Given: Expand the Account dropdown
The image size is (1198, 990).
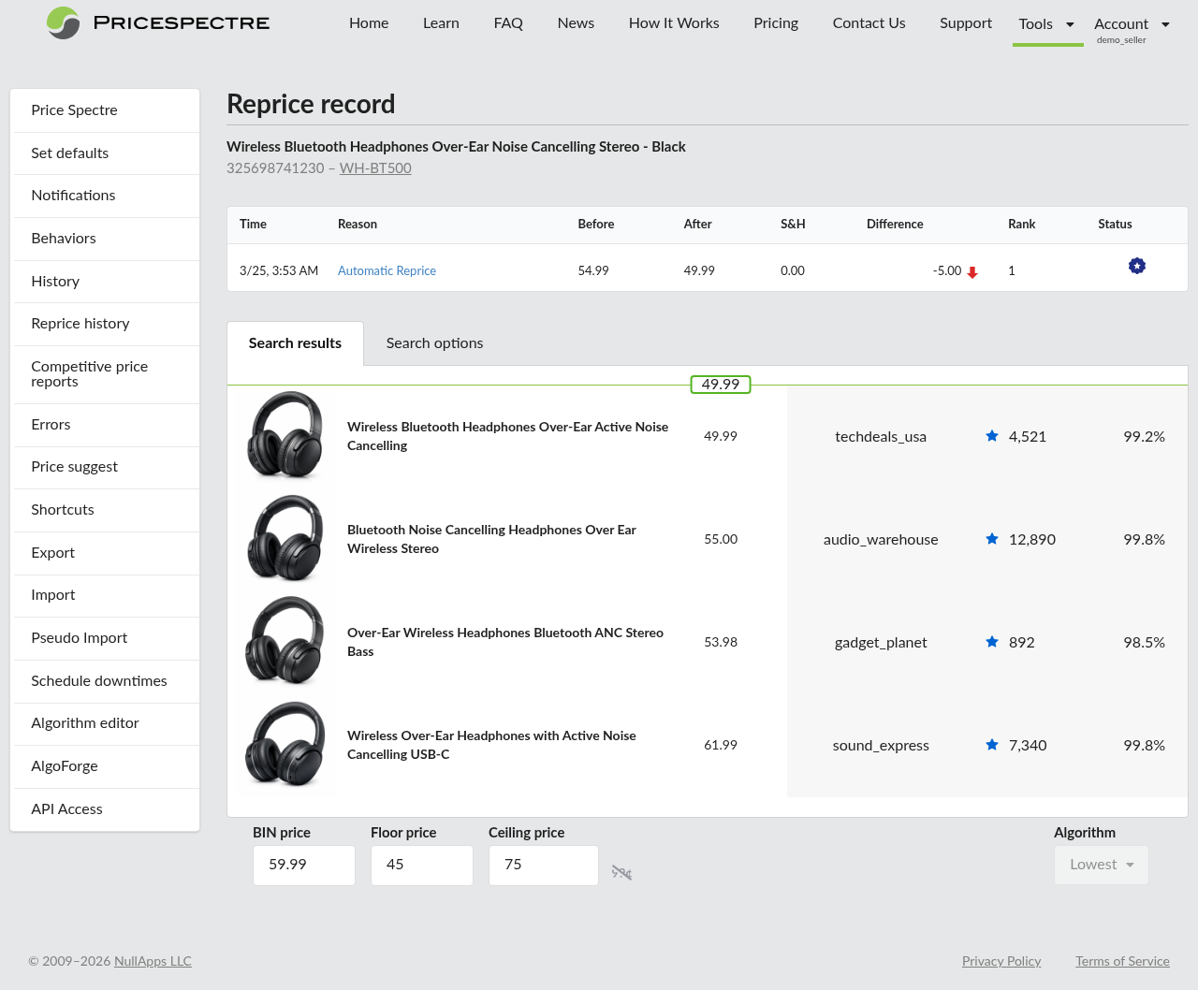Looking at the screenshot, I should pos(1132,23).
